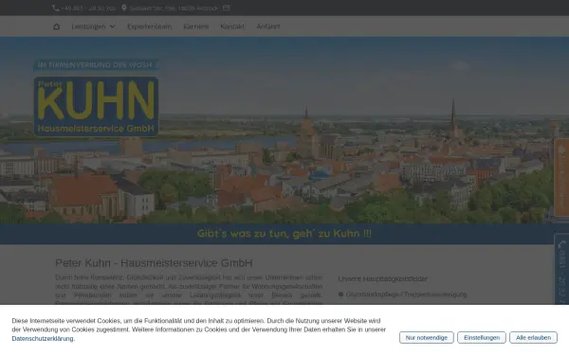Image resolution: width=569 pixels, height=355 pixels.
Task: Open the Kontakt menu item
Action: point(232,27)
